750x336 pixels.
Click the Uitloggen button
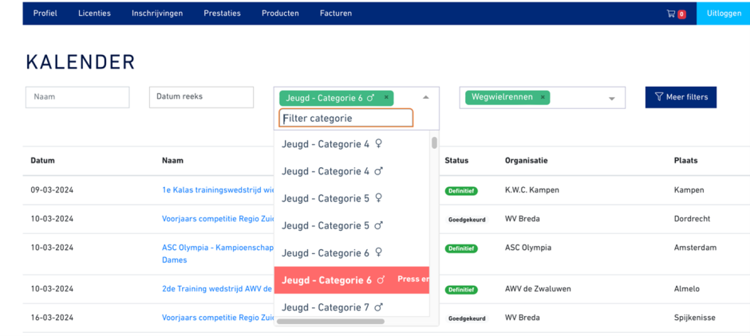[x=723, y=14]
